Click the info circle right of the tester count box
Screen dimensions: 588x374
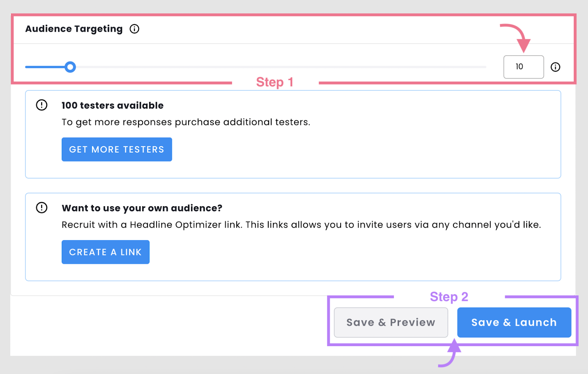click(x=555, y=67)
